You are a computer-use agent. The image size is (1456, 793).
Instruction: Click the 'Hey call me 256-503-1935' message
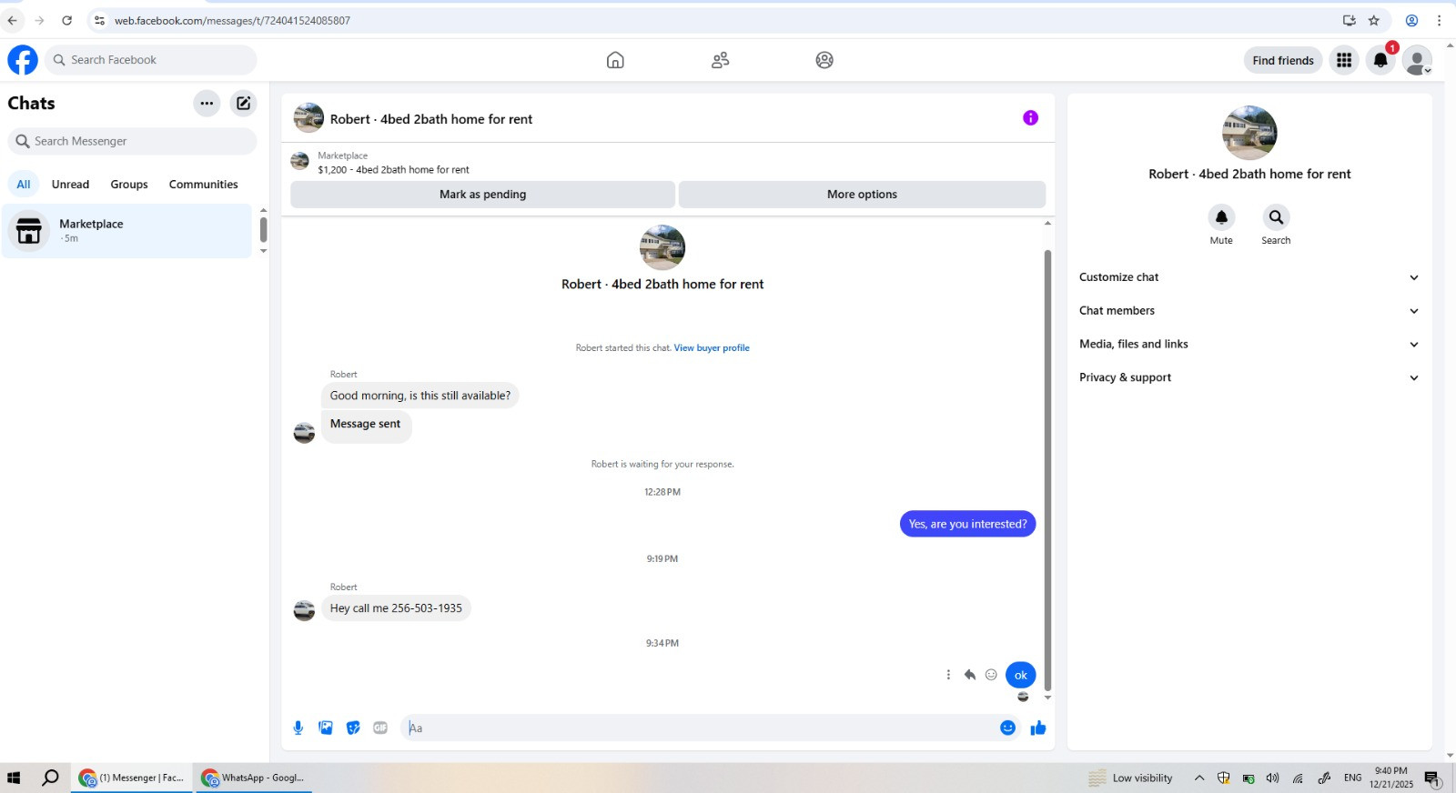click(396, 608)
